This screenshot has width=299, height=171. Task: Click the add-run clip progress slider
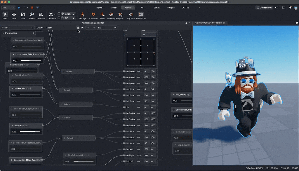tap(30, 132)
